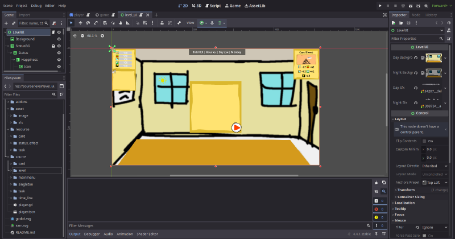Open the Anchors Preset dropdown
The image size is (455, 239).
pos(435,182)
